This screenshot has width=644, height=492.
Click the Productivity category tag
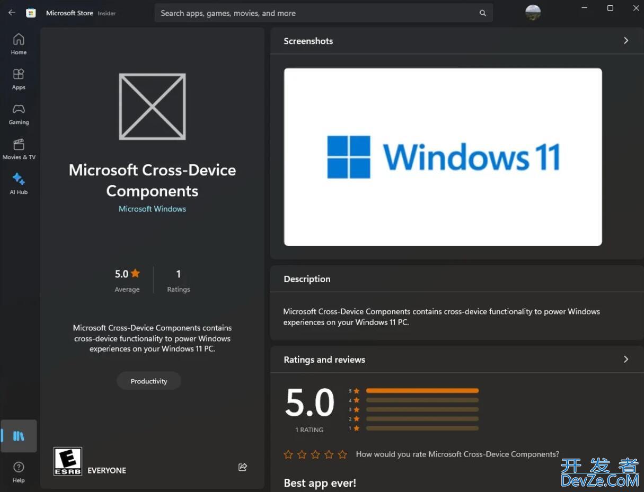coord(149,381)
